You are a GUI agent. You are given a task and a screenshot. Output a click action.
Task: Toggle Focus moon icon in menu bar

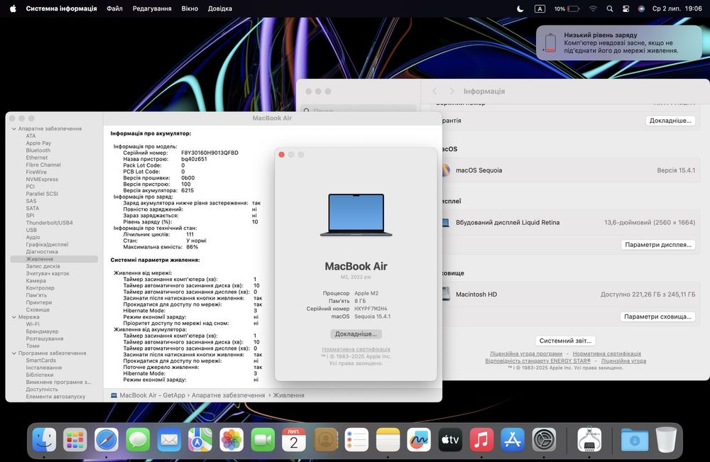(x=520, y=9)
